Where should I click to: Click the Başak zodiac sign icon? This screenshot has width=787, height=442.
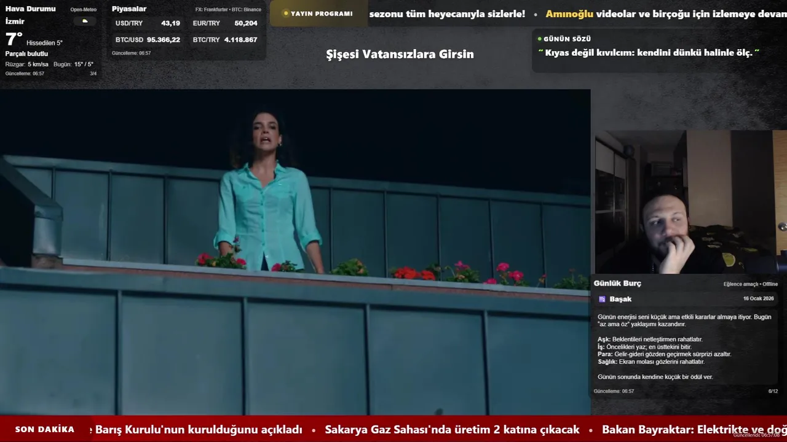pos(602,299)
